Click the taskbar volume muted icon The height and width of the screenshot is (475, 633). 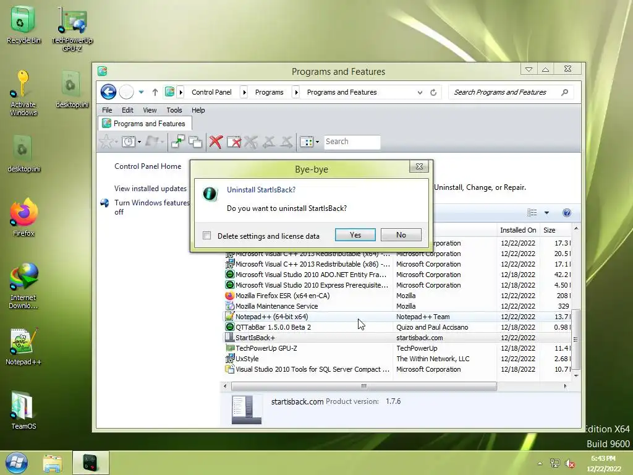point(569,464)
